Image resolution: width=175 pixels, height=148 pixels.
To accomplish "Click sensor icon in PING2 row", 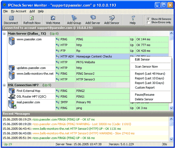I will (x=57, y=91).
